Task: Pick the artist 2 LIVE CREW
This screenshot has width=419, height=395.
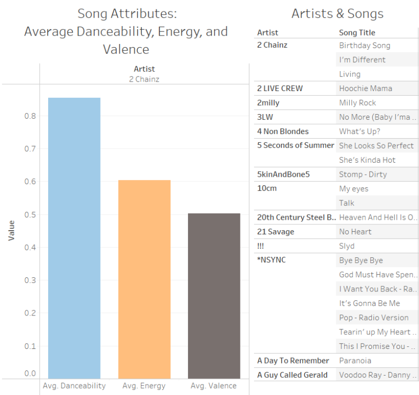Action: (x=280, y=88)
